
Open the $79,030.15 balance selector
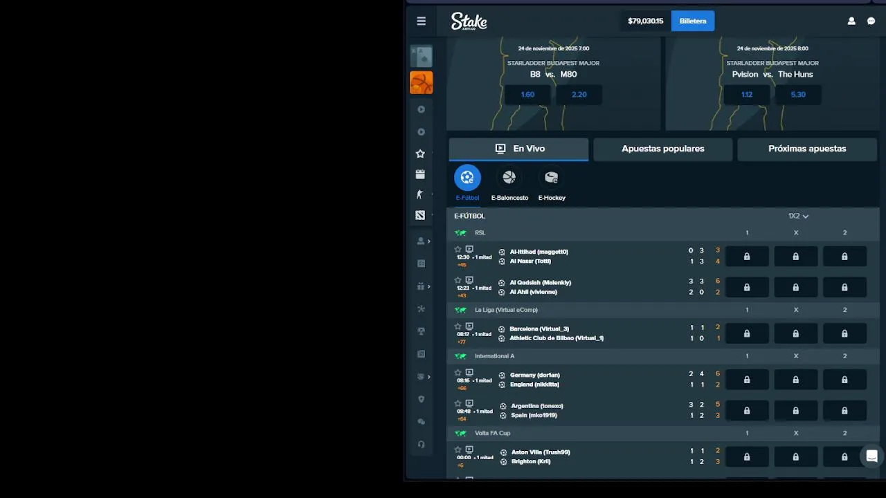coord(645,21)
